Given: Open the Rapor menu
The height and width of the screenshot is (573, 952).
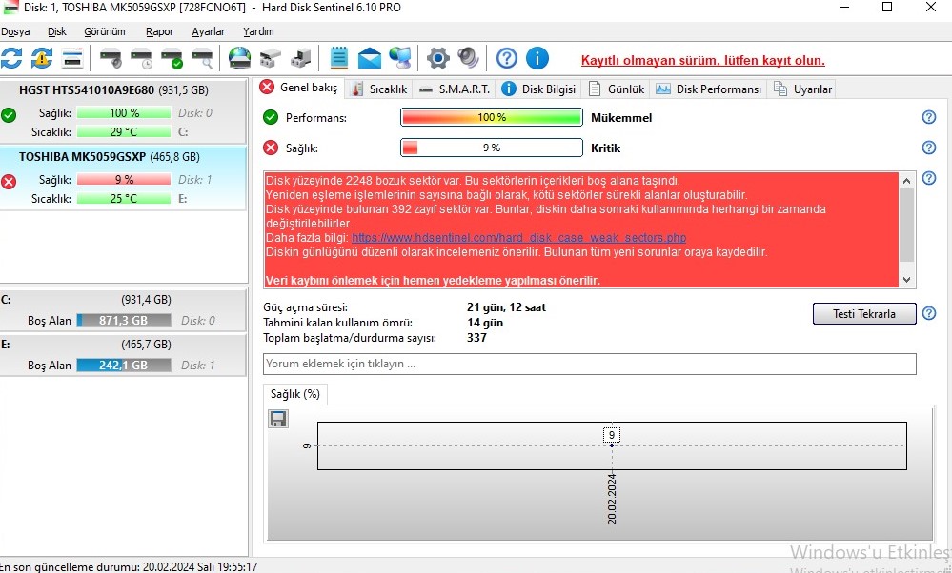Looking at the screenshot, I should (160, 31).
